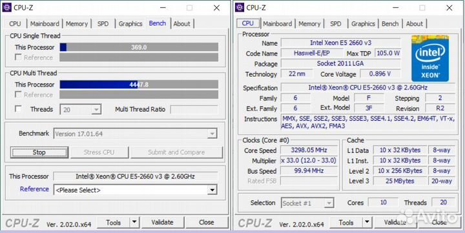Open the Socket #1 selection dropdown
Screen dimensions: 465x233
(x=307, y=203)
